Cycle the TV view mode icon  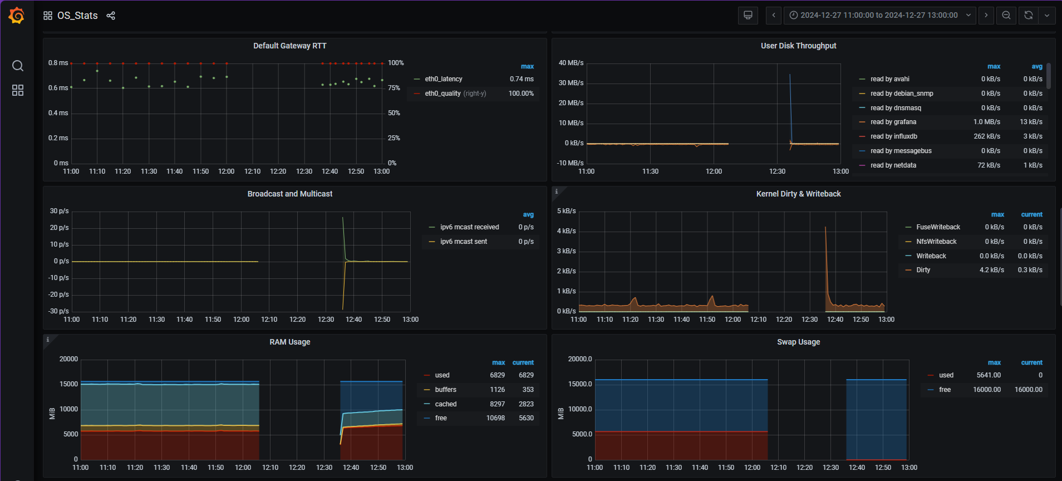click(748, 16)
